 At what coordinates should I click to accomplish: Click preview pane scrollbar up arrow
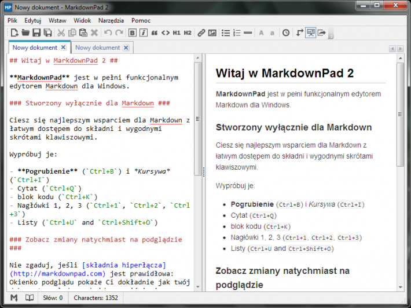pyautogui.click(x=400, y=58)
